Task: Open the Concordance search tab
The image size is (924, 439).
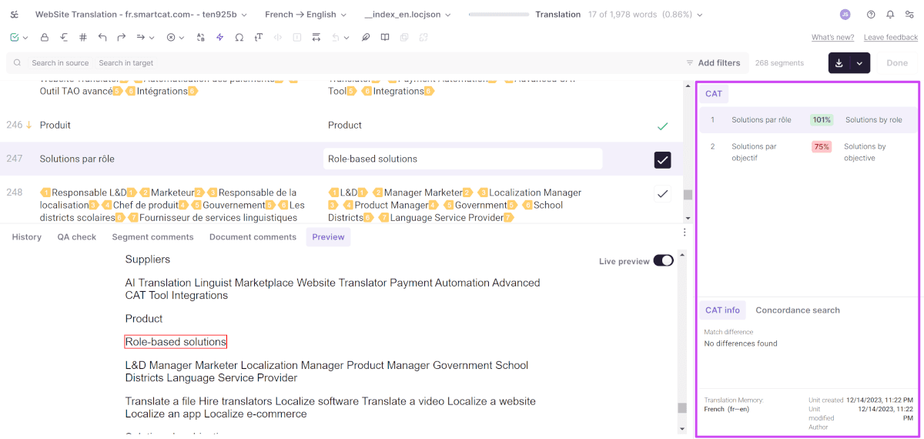Action: coord(797,310)
